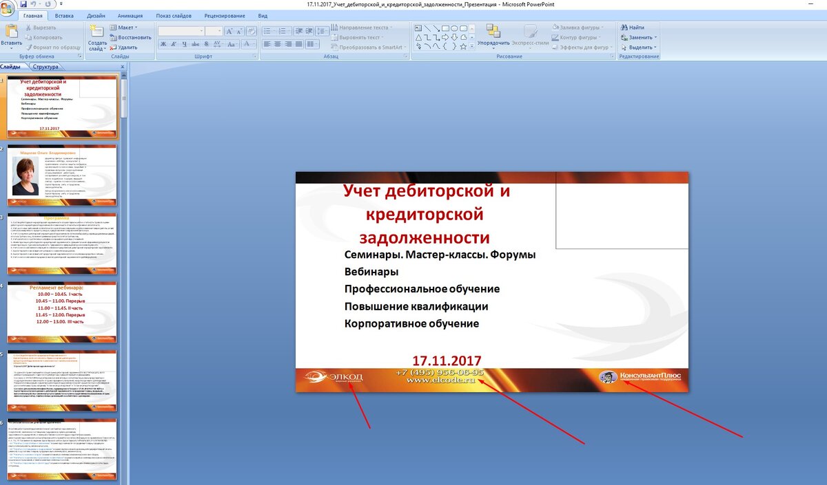Select the five-point star in the shapes gallery
The image size is (827, 485).
[463, 47]
